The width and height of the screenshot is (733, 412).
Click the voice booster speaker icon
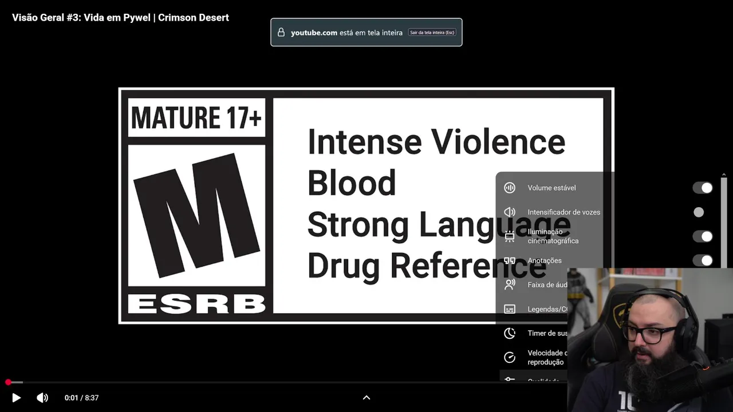(510, 212)
